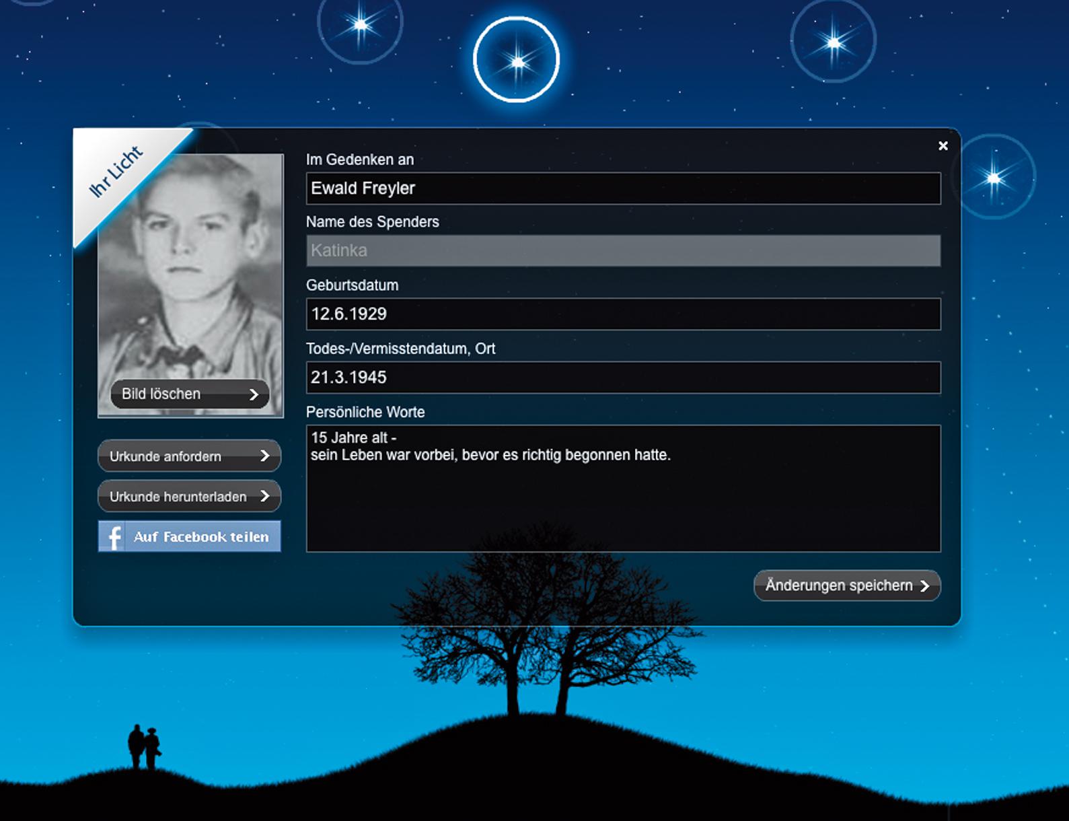Click the Facebook f logo icon

coord(114,537)
